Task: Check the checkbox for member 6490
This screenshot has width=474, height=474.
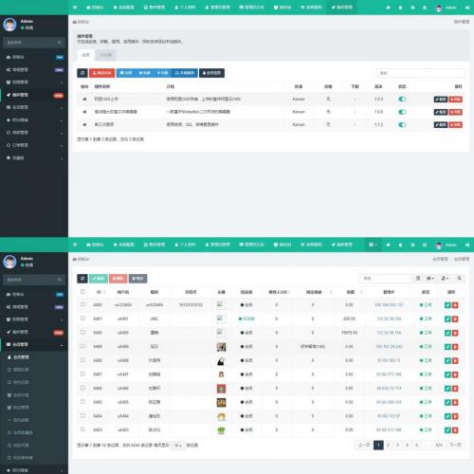Action: point(82,332)
